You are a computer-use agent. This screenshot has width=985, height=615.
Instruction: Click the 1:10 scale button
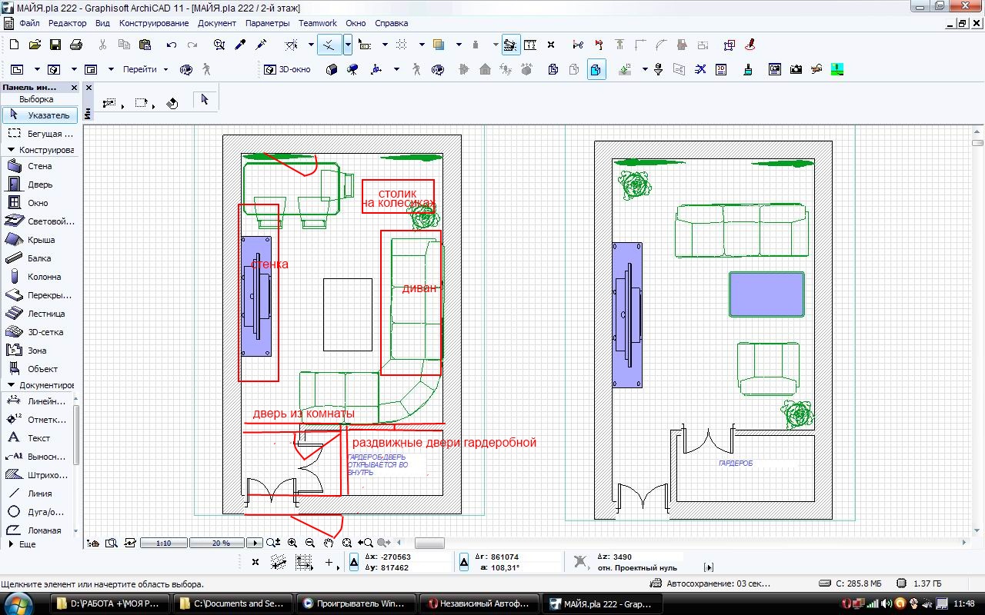tap(163, 543)
